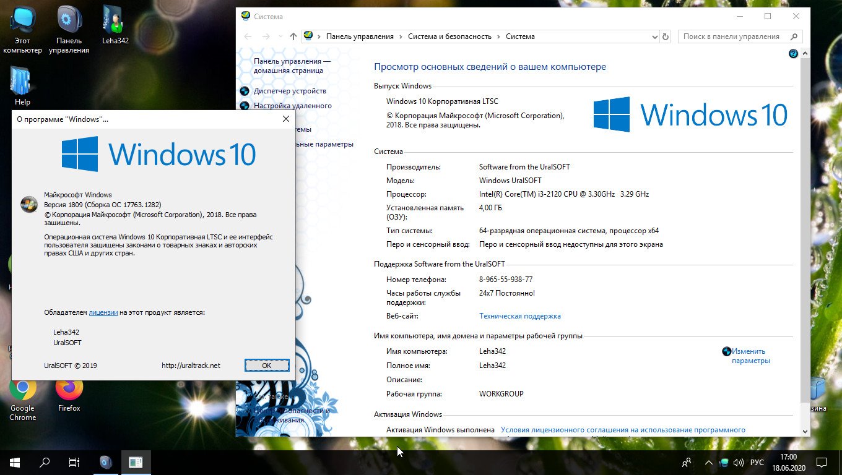Click WORKGROUP workgroup value
The width and height of the screenshot is (842, 475).
click(x=501, y=394)
